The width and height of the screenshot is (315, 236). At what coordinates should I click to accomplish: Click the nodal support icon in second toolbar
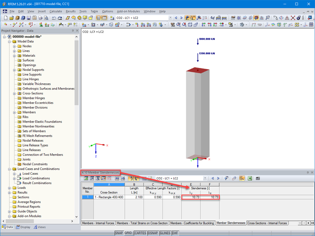pos(41,25)
